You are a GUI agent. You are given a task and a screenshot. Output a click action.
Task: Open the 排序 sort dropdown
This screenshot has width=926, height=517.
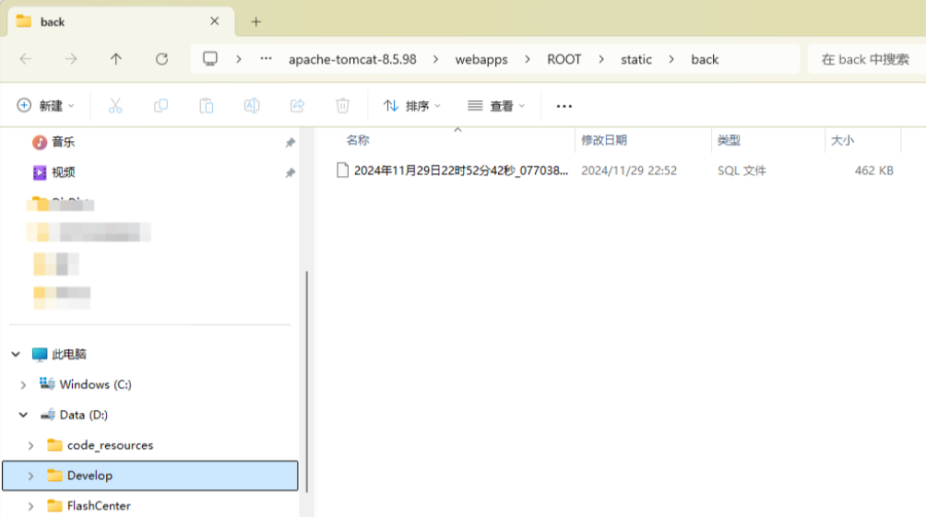click(411, 106)
